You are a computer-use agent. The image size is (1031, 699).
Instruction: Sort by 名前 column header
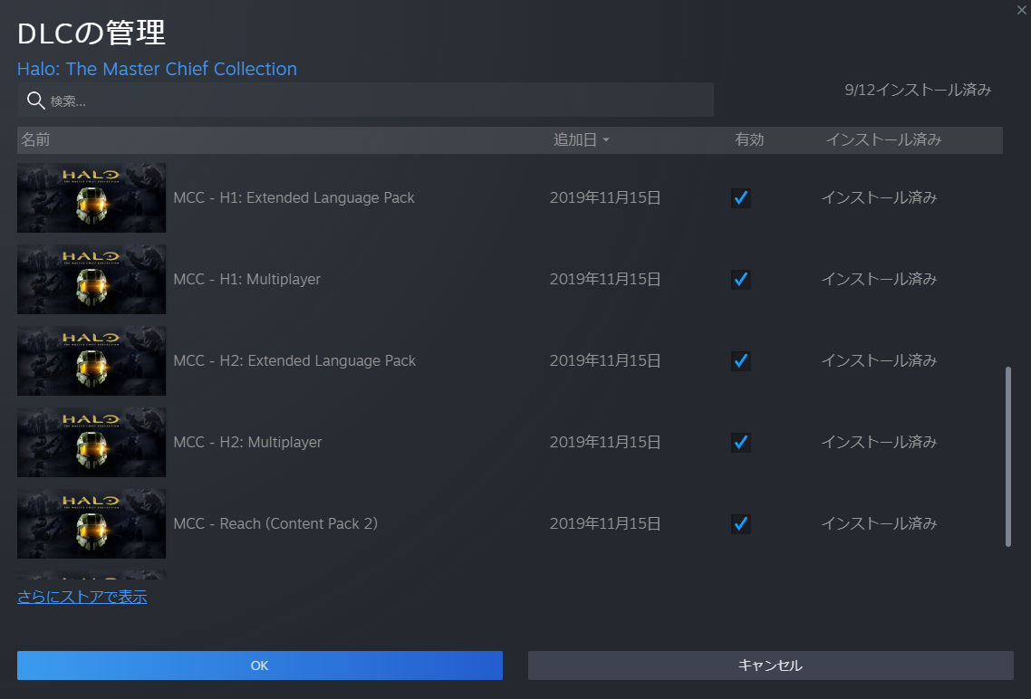coord(35,139)
